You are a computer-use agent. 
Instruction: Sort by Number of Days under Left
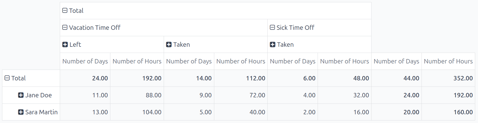85,61
